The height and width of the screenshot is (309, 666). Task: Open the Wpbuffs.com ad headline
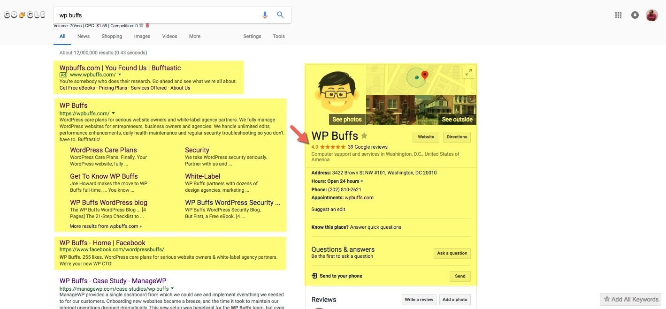[x=120, y=68]
